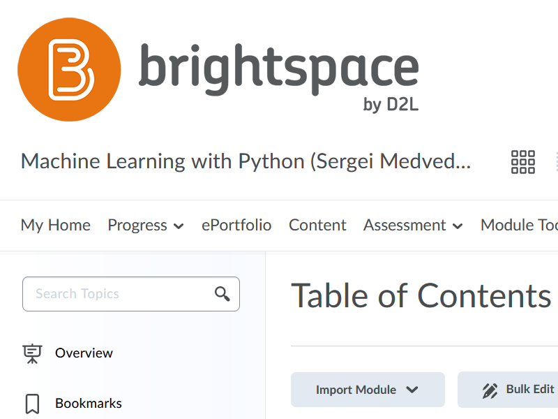This screenshot has width=558, height=419.
Task: Click the Overview presentation board icon
Action: (x=32, y=353)
